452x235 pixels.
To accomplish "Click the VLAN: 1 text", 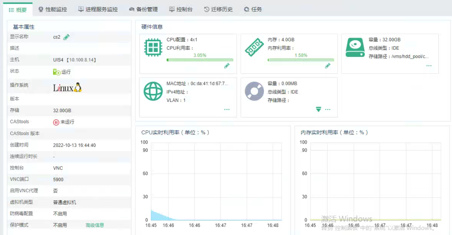I will 176,100.
